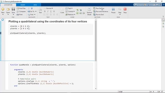
Task: Stop execution with the red Stop button
Action: pyautogui.click(x=125, y=10)
